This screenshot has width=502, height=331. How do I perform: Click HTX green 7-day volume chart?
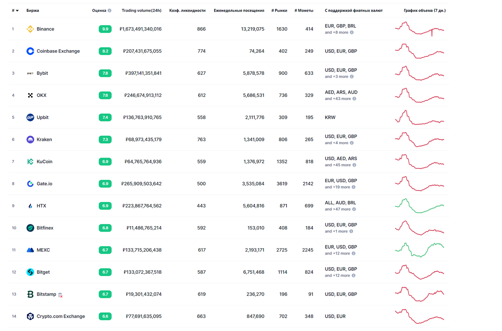420,206
